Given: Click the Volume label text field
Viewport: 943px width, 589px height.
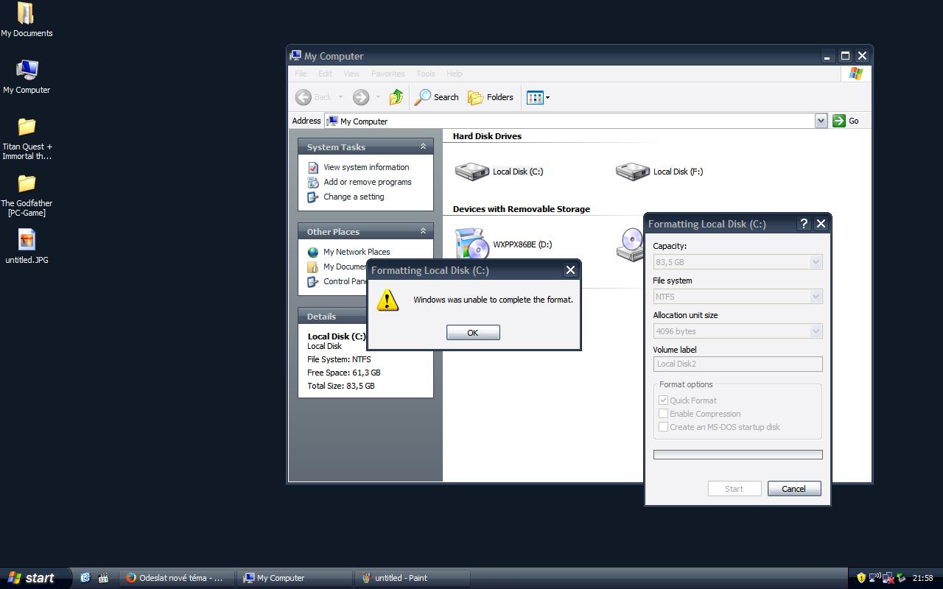Looking at the screenshot, I should (737, 364).
